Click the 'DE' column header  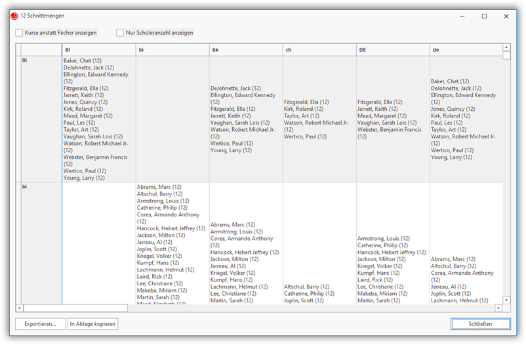point(393,49)
